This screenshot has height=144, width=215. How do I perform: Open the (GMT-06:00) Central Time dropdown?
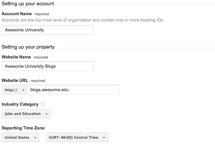click(x=77, y=137)
